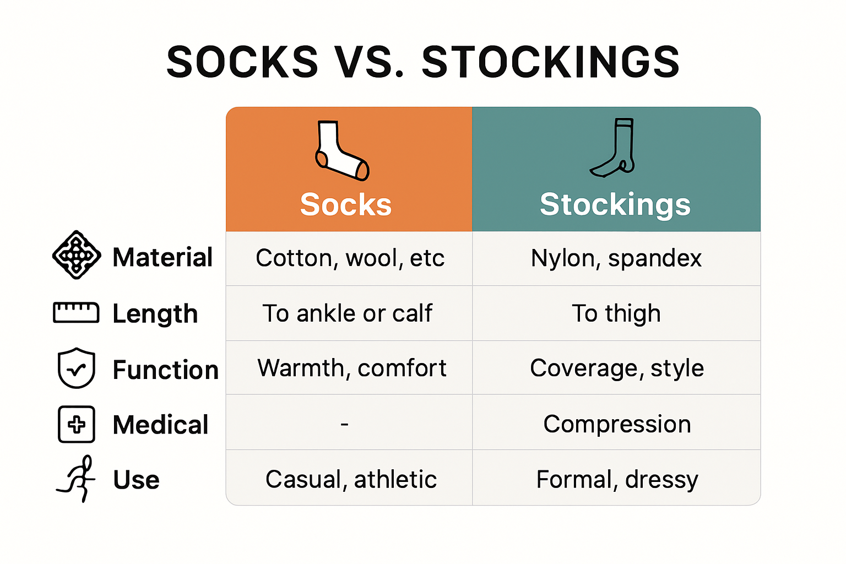Click the Material pattern icon
The image size is (846, 564).
77,255
